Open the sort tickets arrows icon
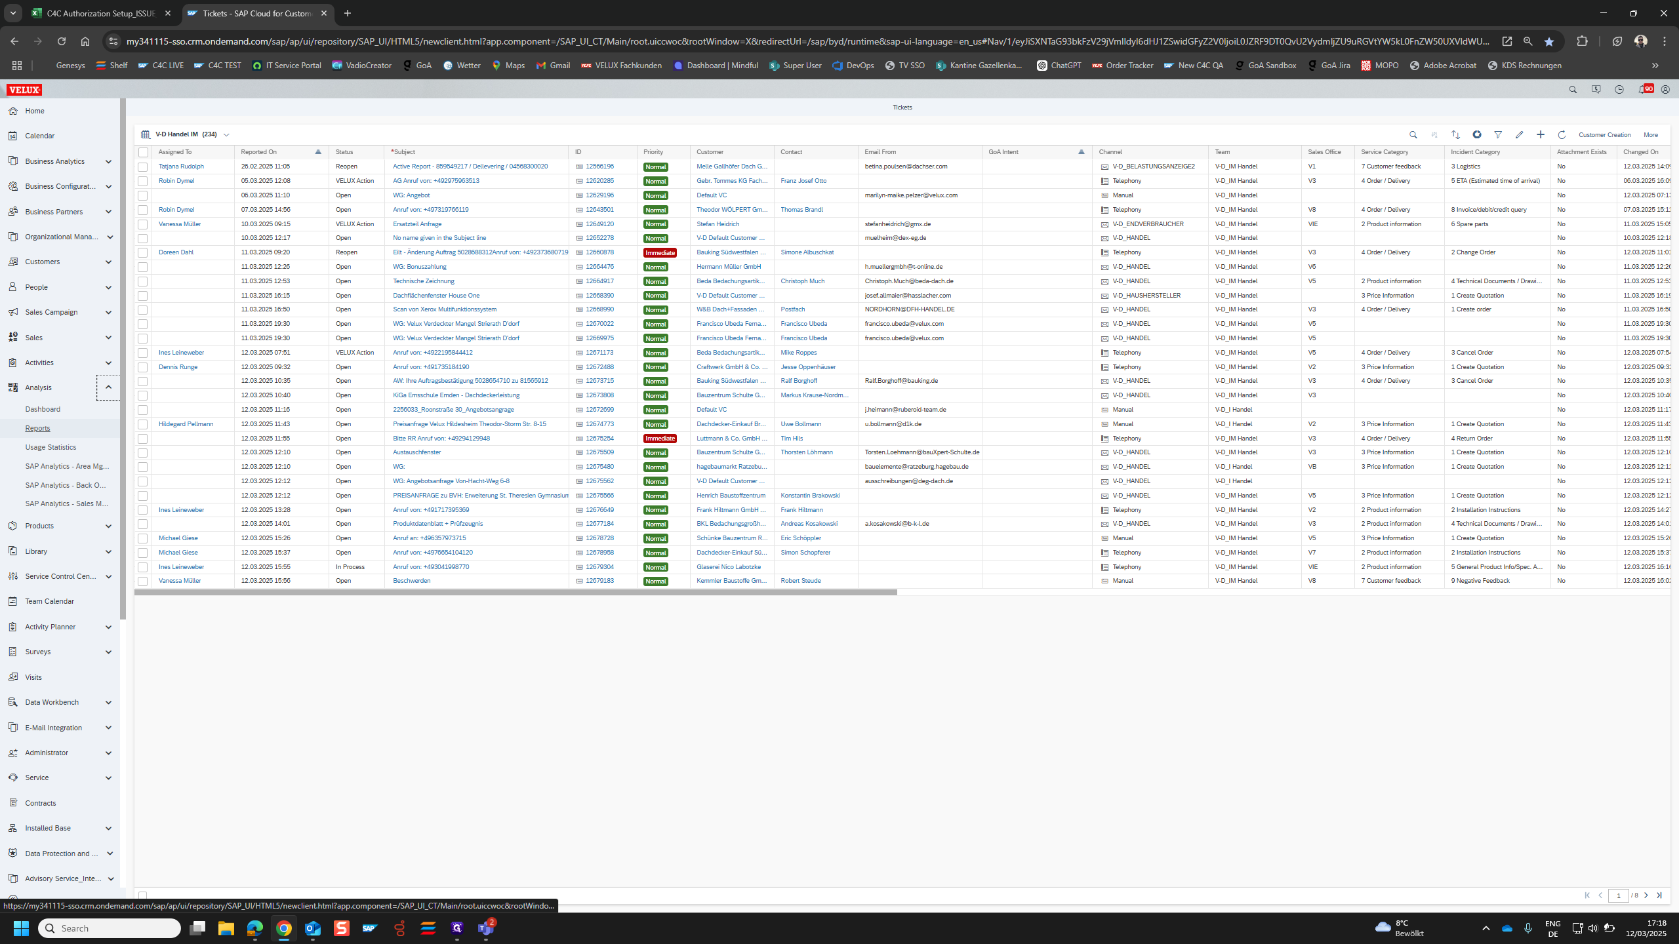 point(1455,134)
